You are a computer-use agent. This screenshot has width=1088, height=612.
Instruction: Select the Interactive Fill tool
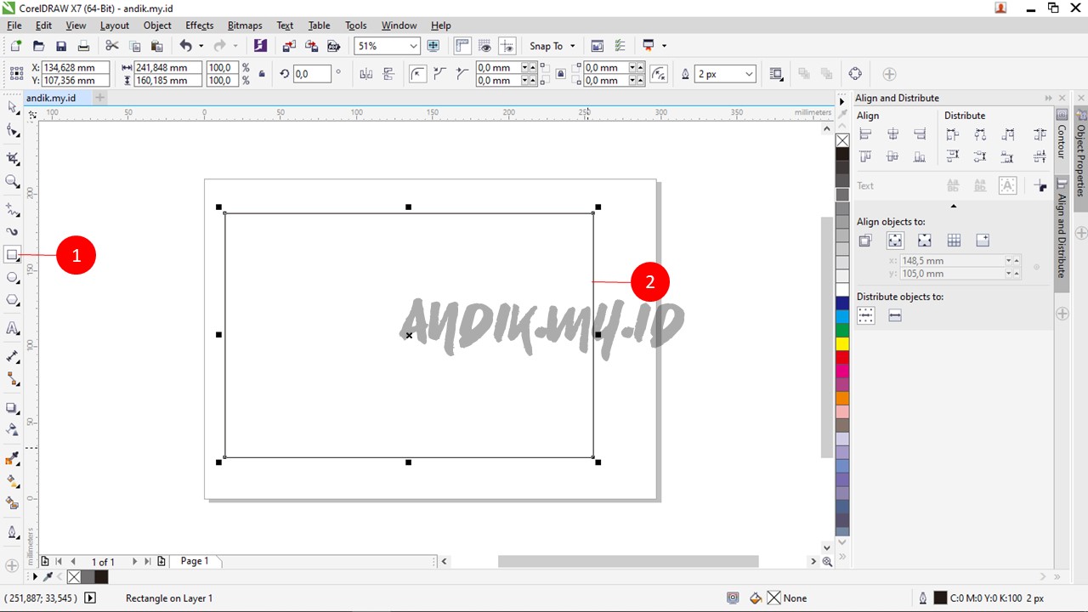point(12,481)
